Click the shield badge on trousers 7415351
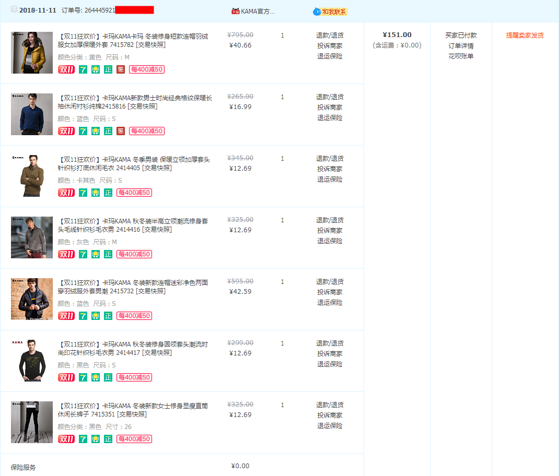This screenshot has width=559, height=476. (x=96, y=439)
